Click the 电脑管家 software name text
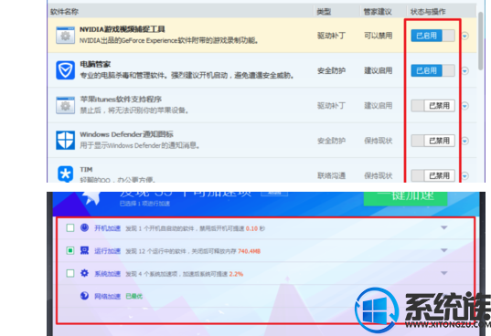The height and width of the screenshot is (336, 491). tap(95, 65)
